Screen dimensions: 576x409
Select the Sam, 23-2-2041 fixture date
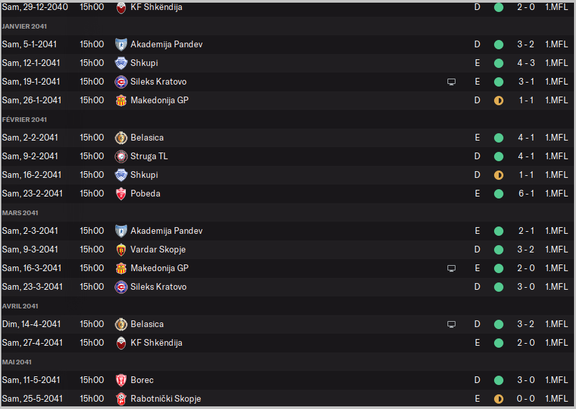[x=33, y=194]
